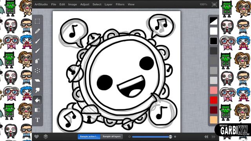Viewport: 251px width, 141px height.
Task: Select the Gradient tool
Action: 37,110
